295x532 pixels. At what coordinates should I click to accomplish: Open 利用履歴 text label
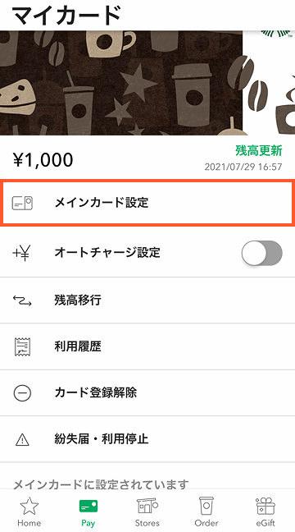point(78,346)
